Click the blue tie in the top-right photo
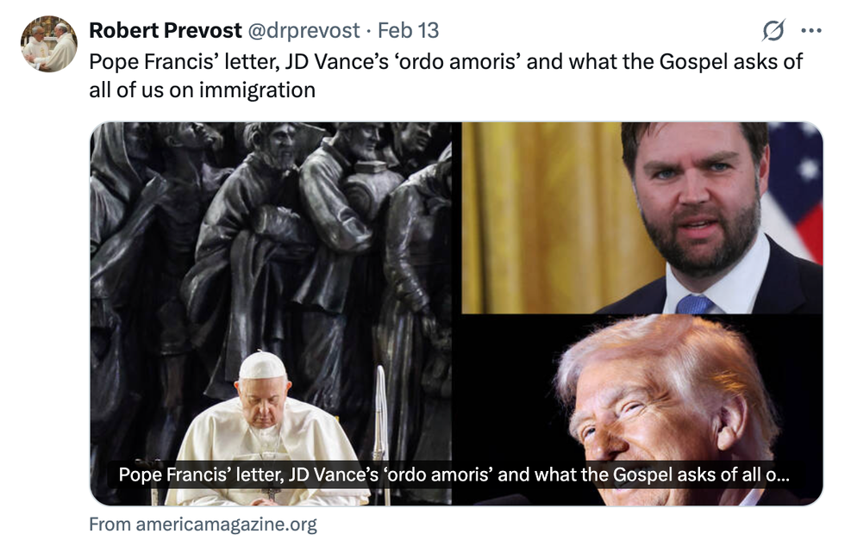 pos(694,305)
